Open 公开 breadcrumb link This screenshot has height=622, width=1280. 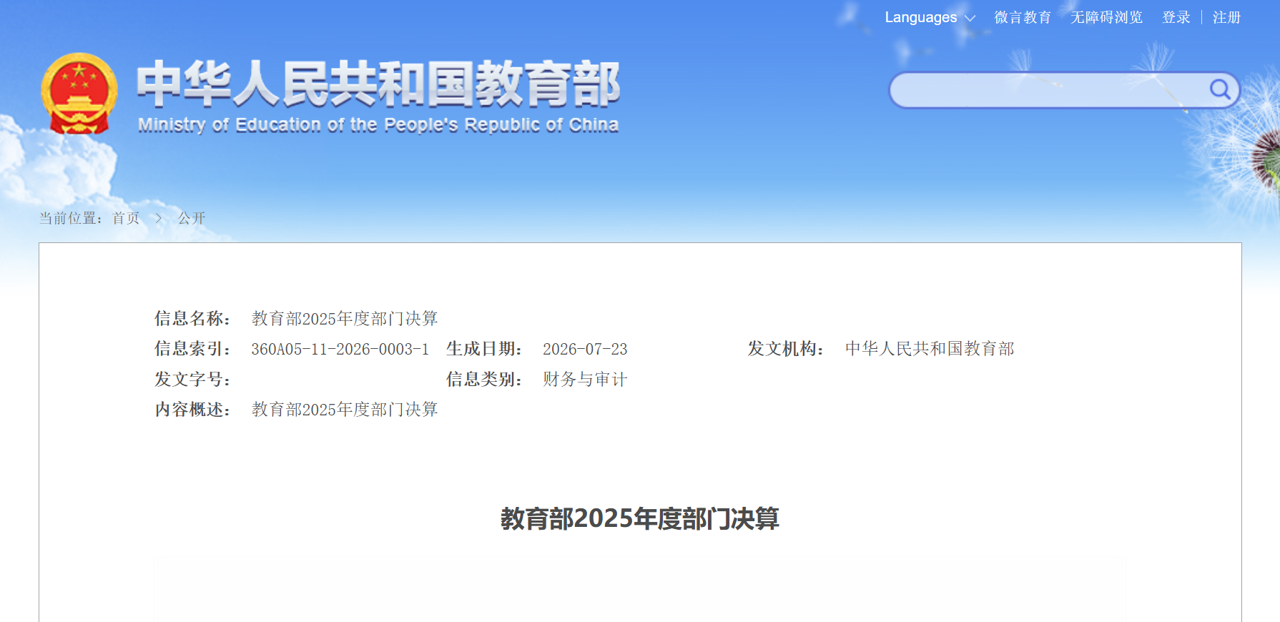click(x=192, y=218)
